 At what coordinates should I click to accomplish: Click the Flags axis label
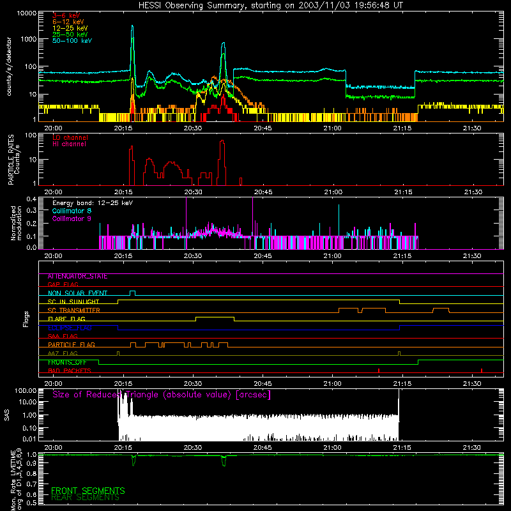[26, 319]
